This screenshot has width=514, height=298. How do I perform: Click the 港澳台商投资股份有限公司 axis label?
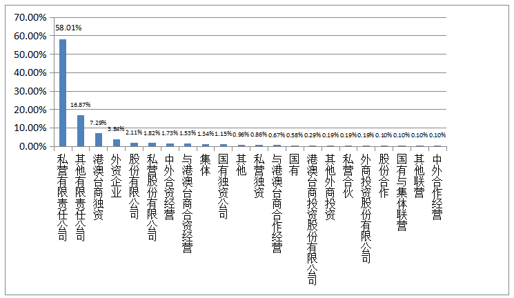[313, 219]
